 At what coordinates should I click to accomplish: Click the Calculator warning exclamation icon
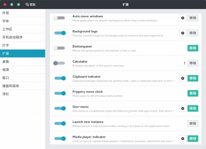click(185, 63)
